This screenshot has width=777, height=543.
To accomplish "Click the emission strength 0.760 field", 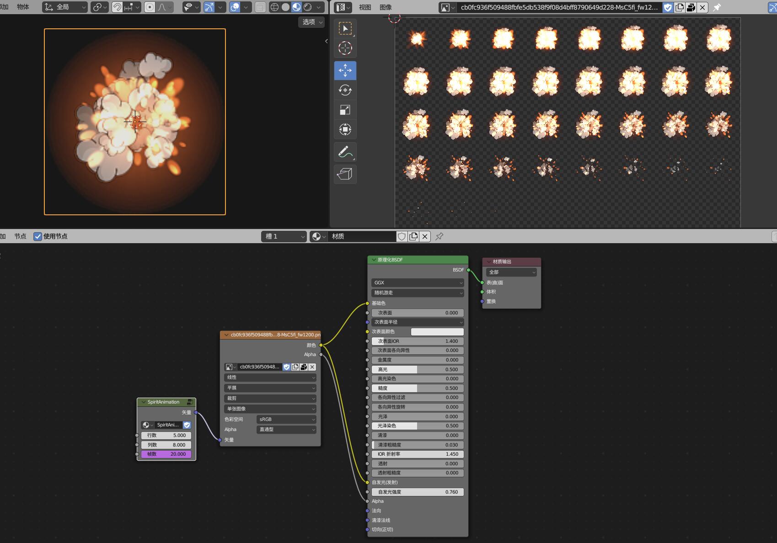I will click(418, 492).
